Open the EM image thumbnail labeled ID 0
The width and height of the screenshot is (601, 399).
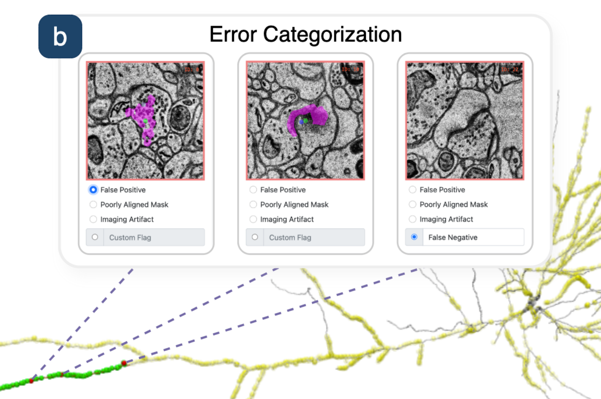pyautogui.click(x=145, y=120)
